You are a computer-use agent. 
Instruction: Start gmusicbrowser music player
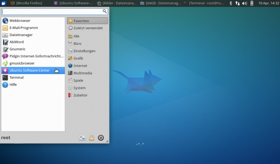[x=33, y=63]
